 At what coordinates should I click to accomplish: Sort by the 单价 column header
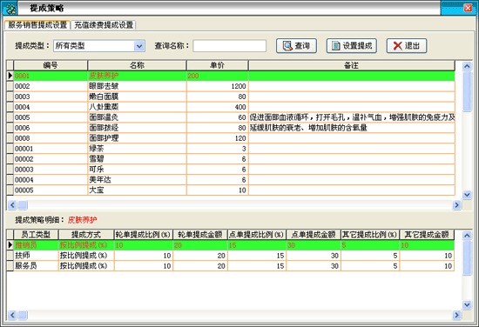217,65
